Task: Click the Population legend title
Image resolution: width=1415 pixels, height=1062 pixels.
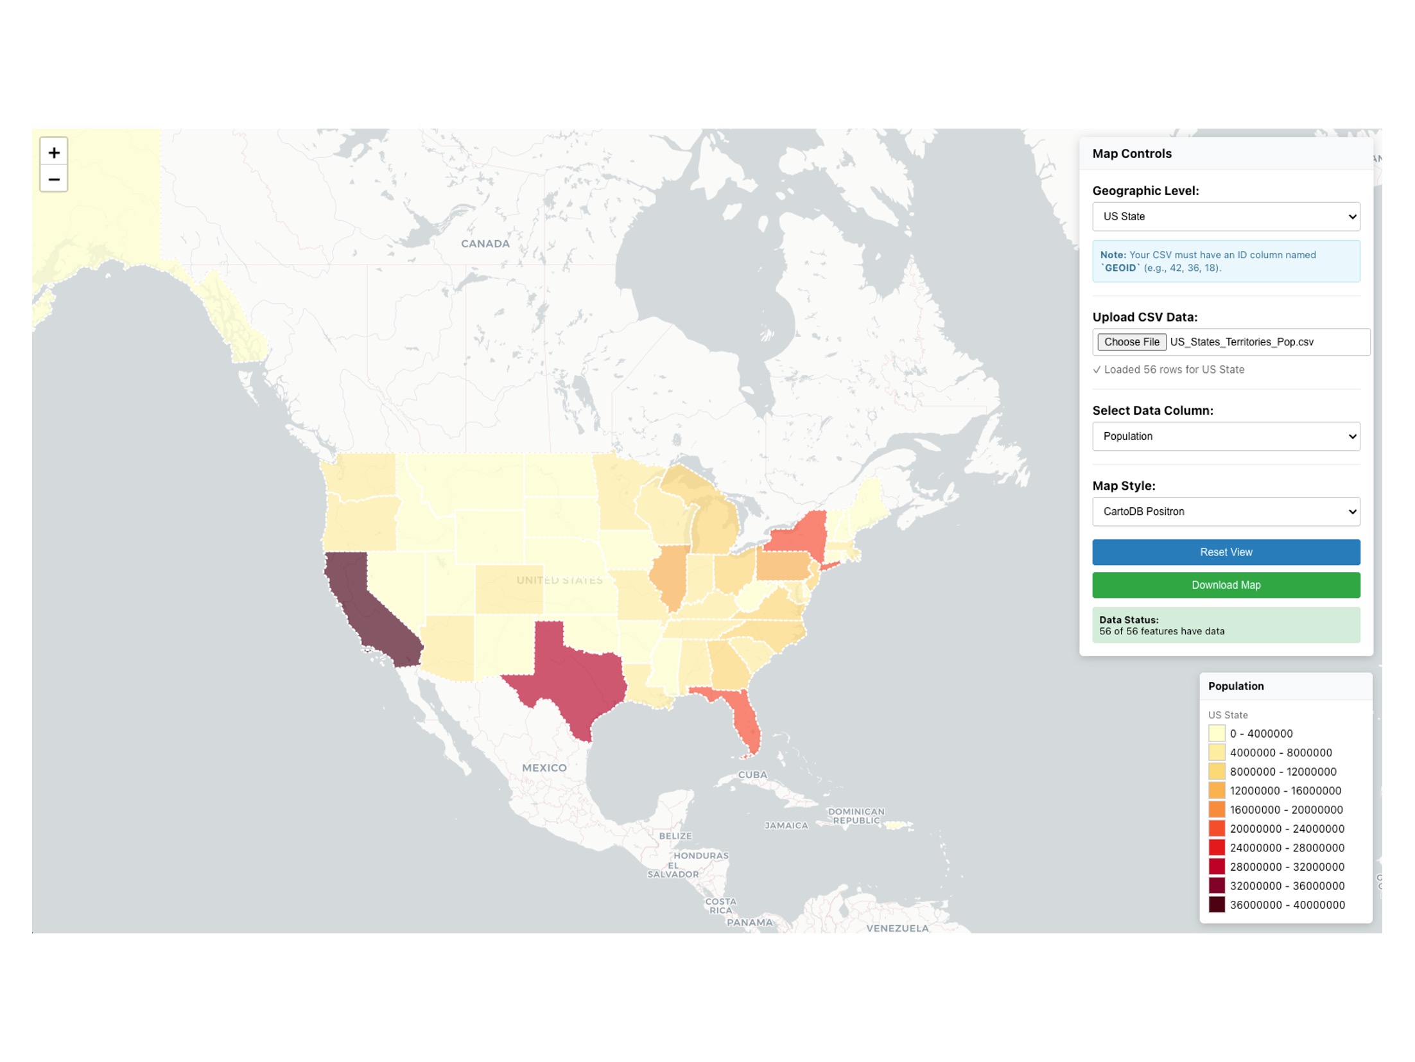Action: [x=1235, y=686]
